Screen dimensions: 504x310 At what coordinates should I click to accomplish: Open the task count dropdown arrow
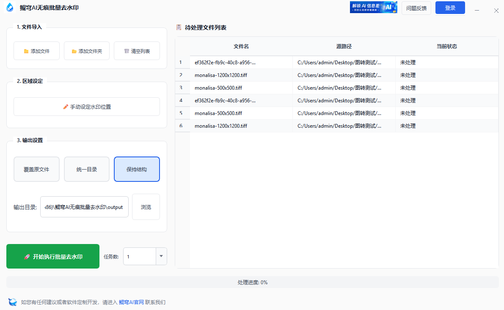[161, 256]
